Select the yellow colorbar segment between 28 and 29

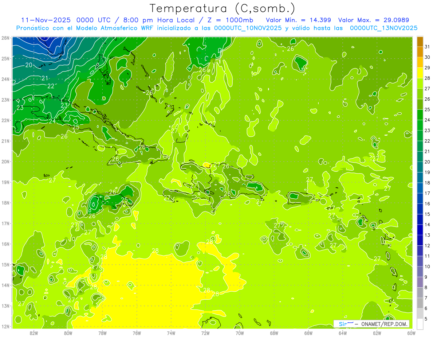tap(420, 73)
